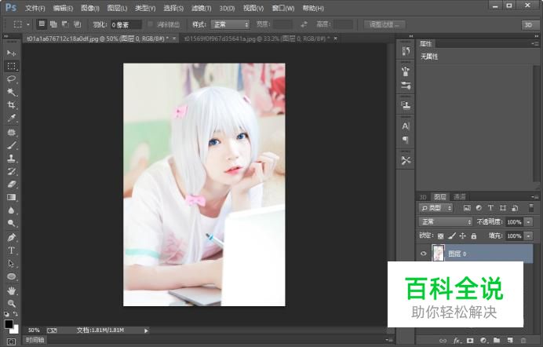The width and height of the screenshot is (543, 347).
Task: Select the Lasso tool
Action: (11, 79)
